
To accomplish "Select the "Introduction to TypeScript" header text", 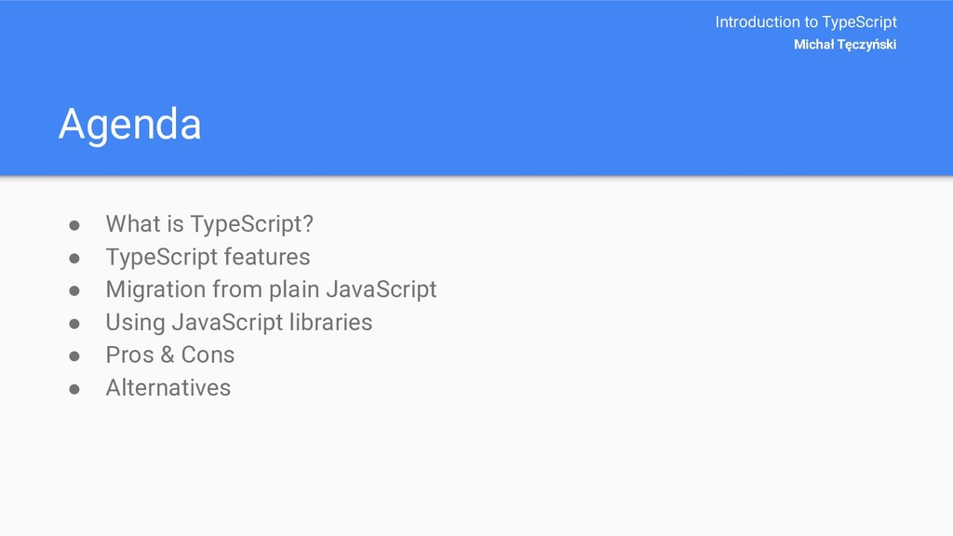I will pos(805,22).
